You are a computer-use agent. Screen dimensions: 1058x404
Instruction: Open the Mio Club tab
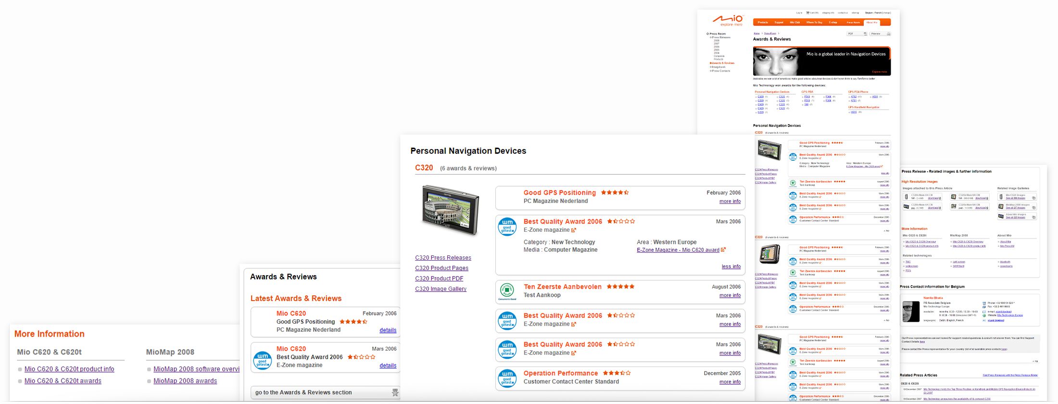(x=794, y=23)
